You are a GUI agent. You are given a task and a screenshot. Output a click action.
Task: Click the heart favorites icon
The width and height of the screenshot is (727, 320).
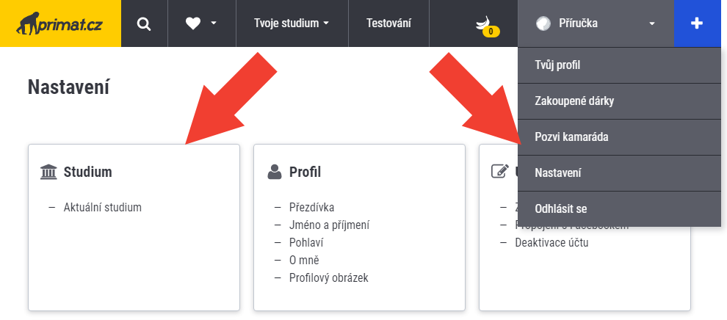[x=193, y=23]
